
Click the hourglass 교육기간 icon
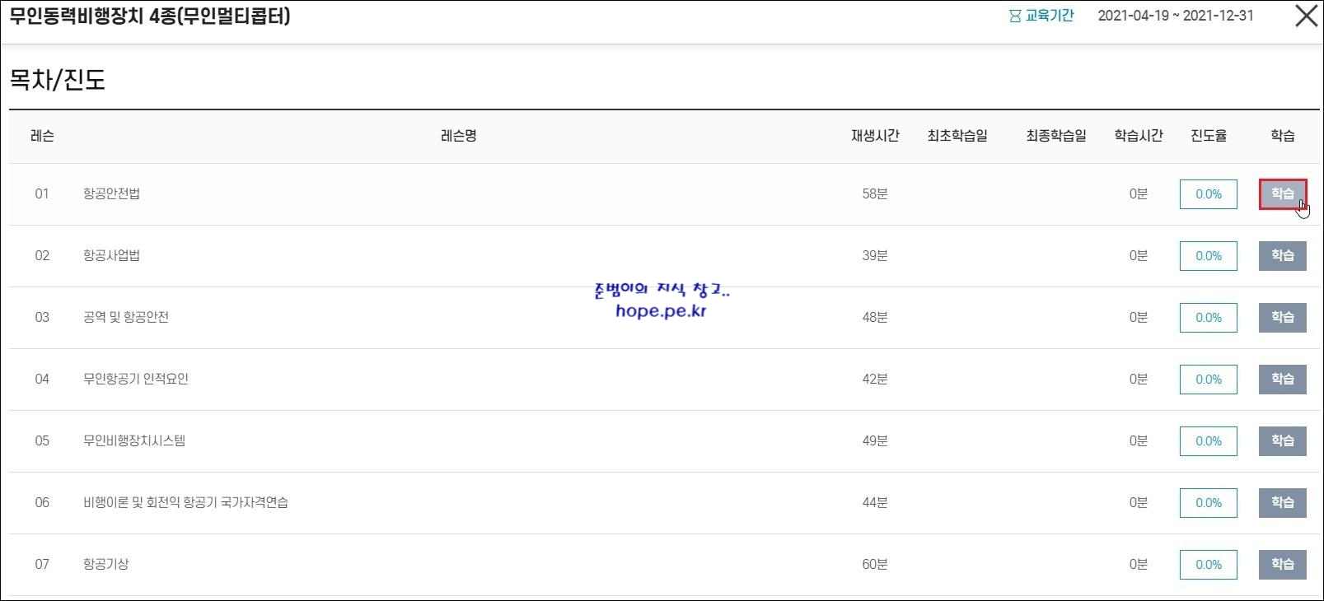pyautogui.click(x=1015, y=16)
